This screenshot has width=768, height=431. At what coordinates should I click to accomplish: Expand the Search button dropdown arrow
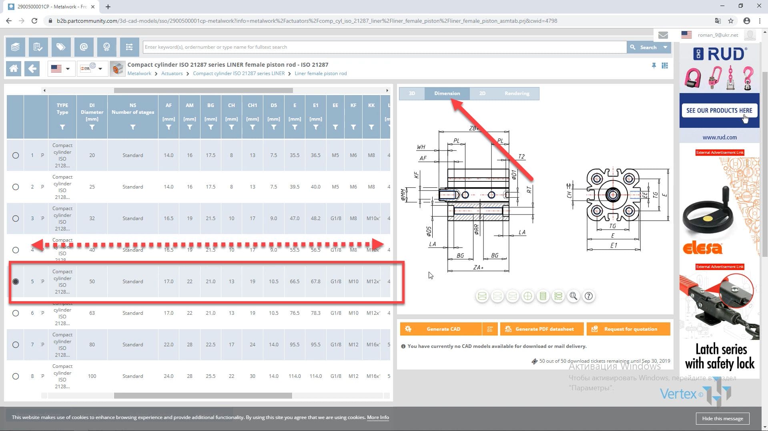(x=665, y=47)
